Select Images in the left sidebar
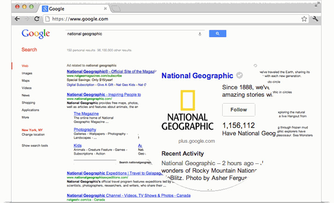Image resolution: width=334 pixels, height=203 pixels. tap(27, 73)
